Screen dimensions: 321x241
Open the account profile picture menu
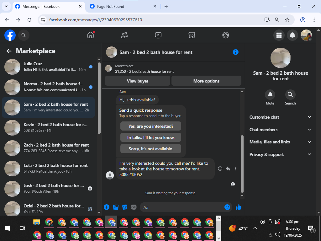pos(306,35)
